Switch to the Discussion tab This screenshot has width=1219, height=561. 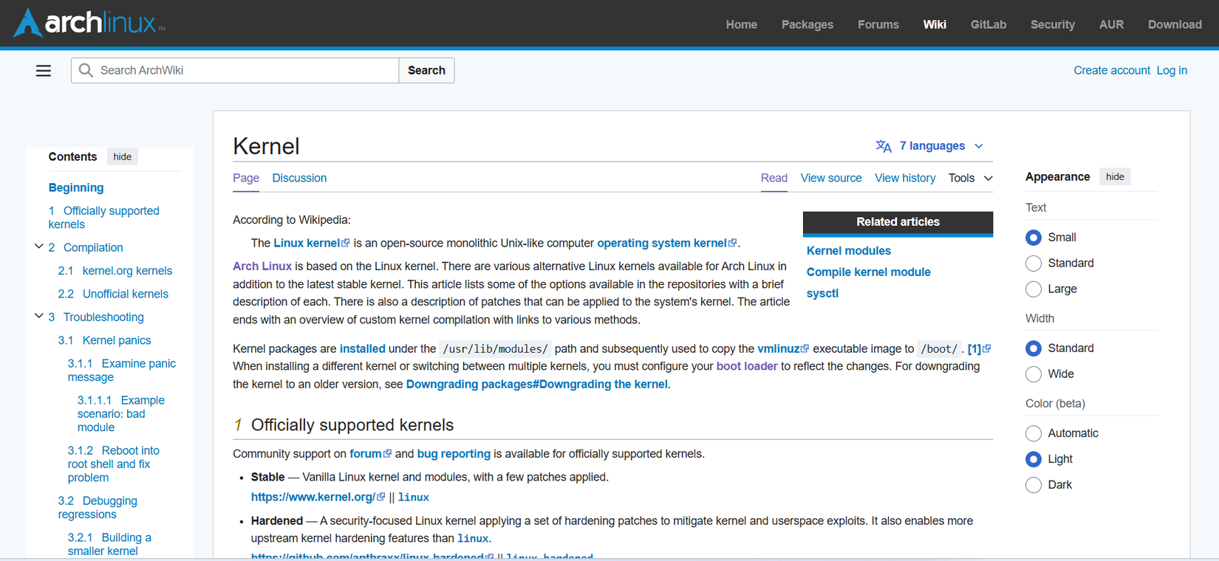pyautogui.click(x=299, y=178)
